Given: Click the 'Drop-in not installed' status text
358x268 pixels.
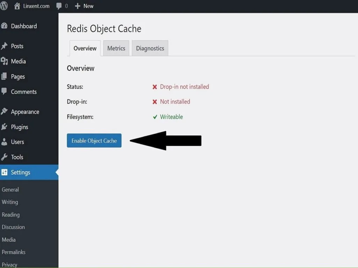Looking at the screenshot, I should (185, 87).
